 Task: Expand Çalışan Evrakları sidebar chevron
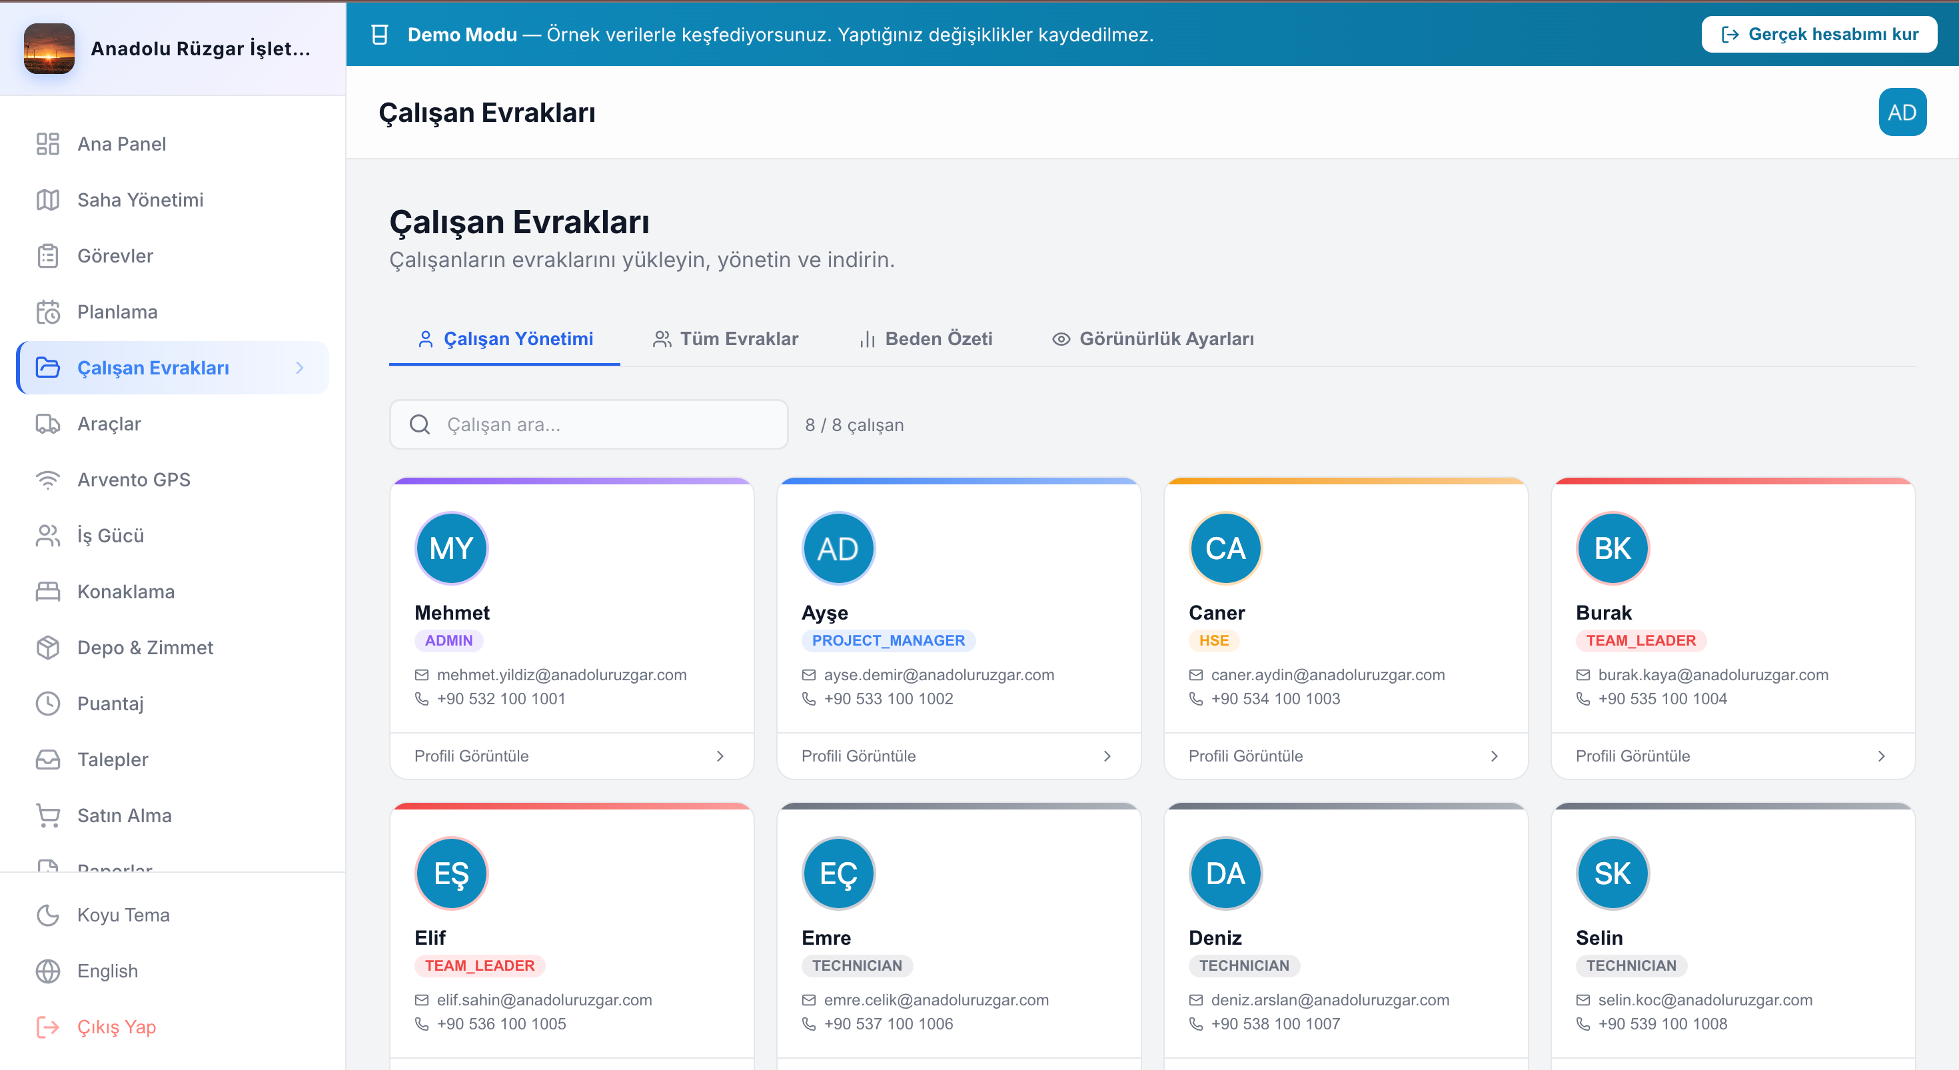[300, 368]
